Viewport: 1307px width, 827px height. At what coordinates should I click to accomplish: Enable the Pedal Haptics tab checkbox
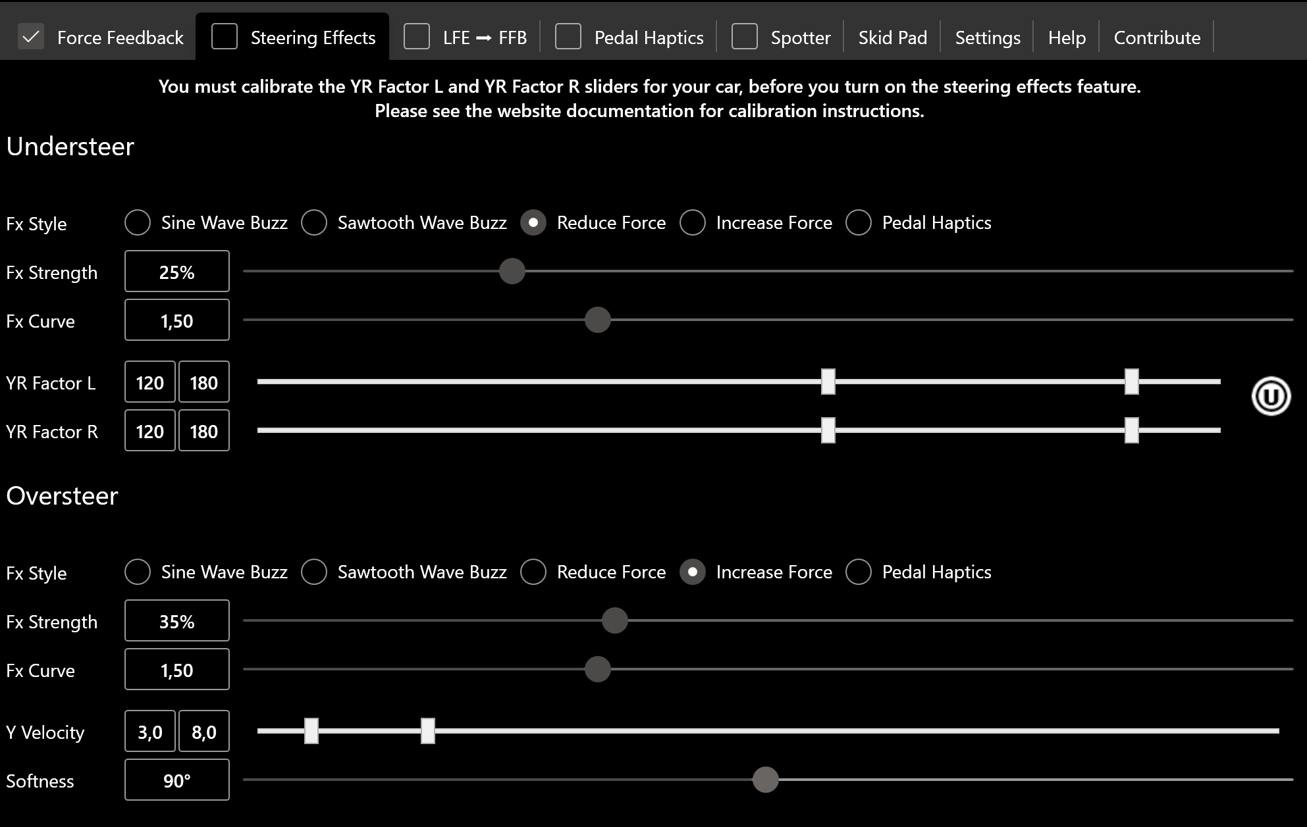click(568, 37)
